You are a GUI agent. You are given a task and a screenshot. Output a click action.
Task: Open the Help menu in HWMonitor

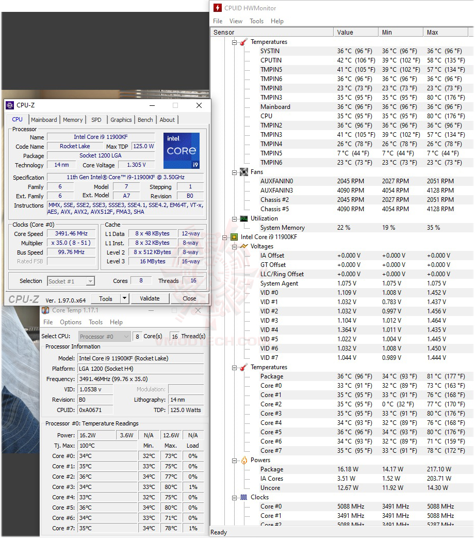point(277,21)
